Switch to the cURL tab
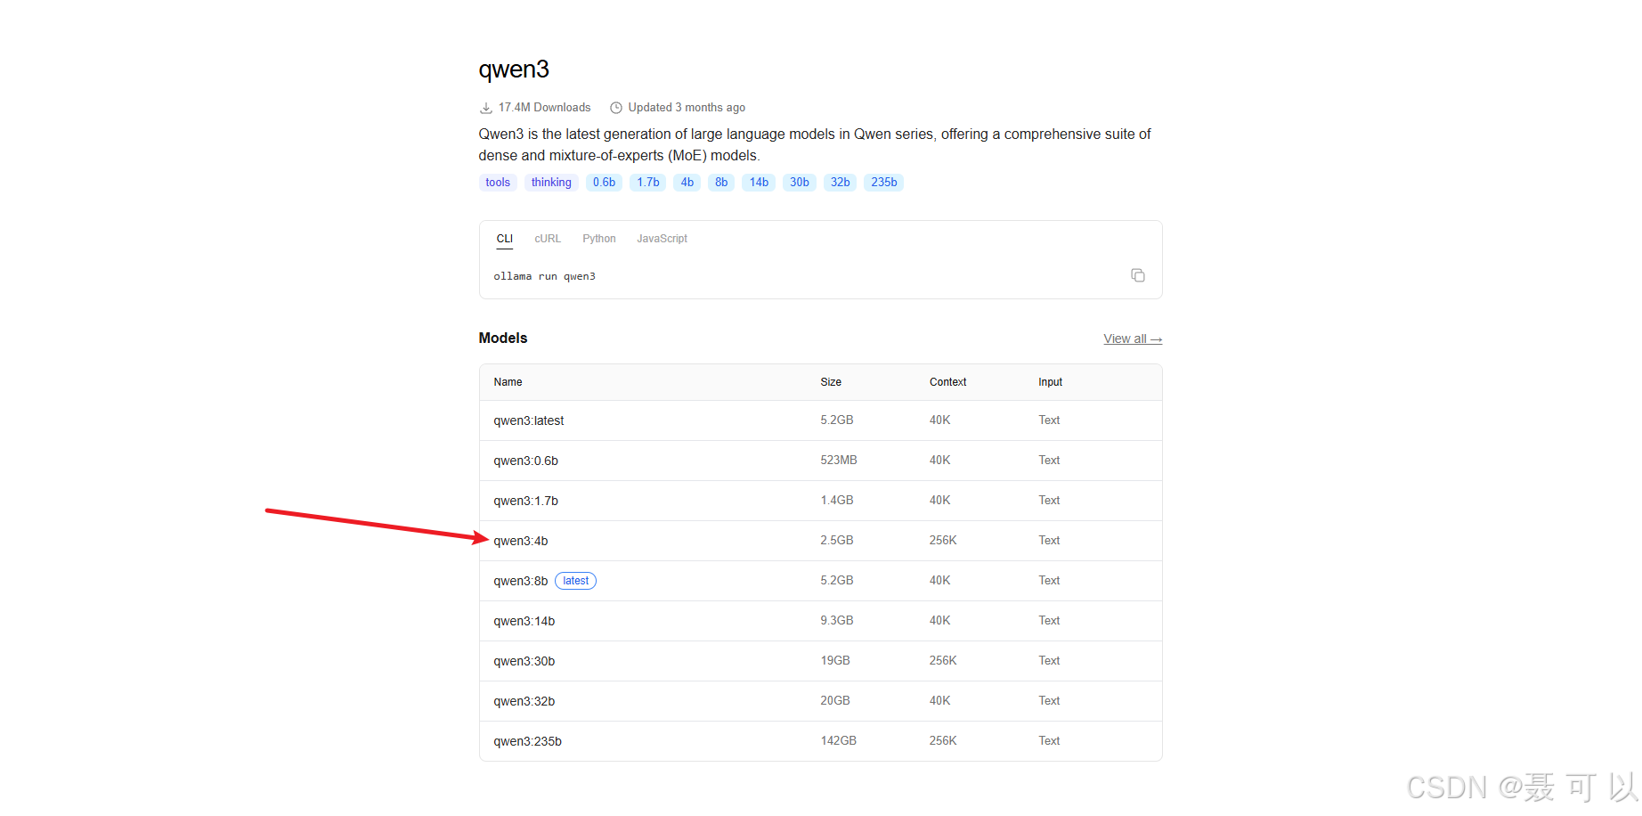The image size is (1642, 816). click(x=548, y=239)
